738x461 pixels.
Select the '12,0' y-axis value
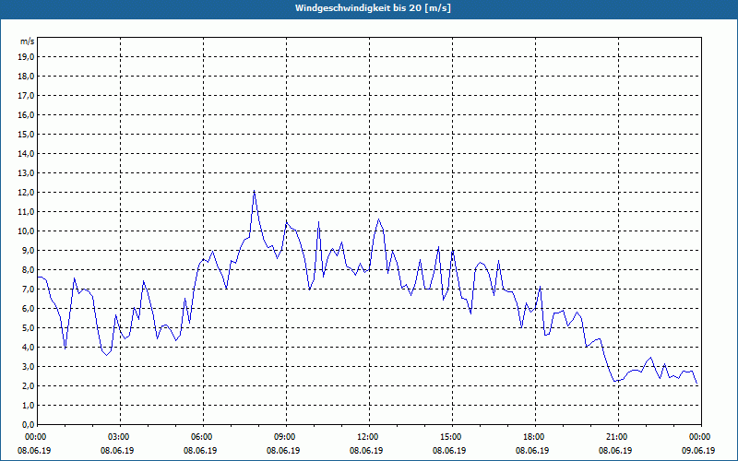coord(27,193)
